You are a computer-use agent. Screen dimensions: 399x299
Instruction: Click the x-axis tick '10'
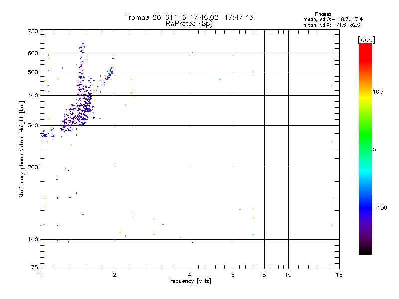click(x=288, y=275)
